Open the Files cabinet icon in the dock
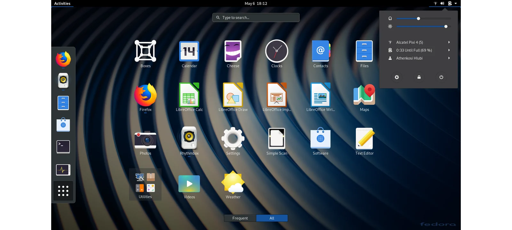The image size is (512, 230). (63, 103)
